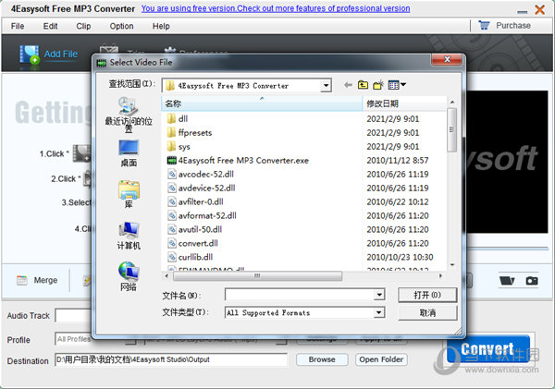Viewport: 555px width, 389px height.
Task: Click the horizontal scrollbar of file list
Action: pos(257,276)
